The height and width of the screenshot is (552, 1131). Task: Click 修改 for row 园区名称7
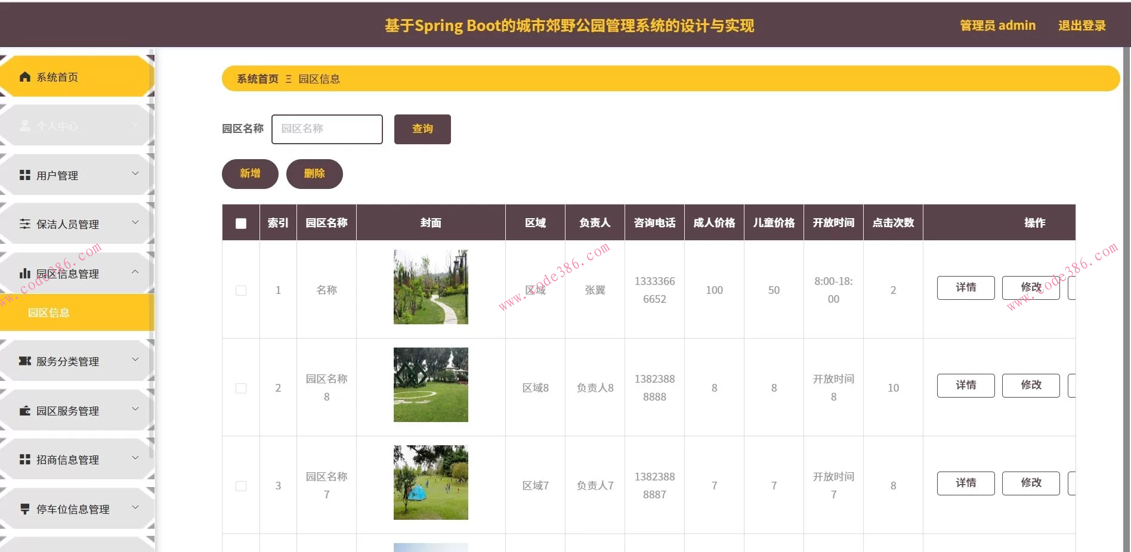tap(1031, 483)
